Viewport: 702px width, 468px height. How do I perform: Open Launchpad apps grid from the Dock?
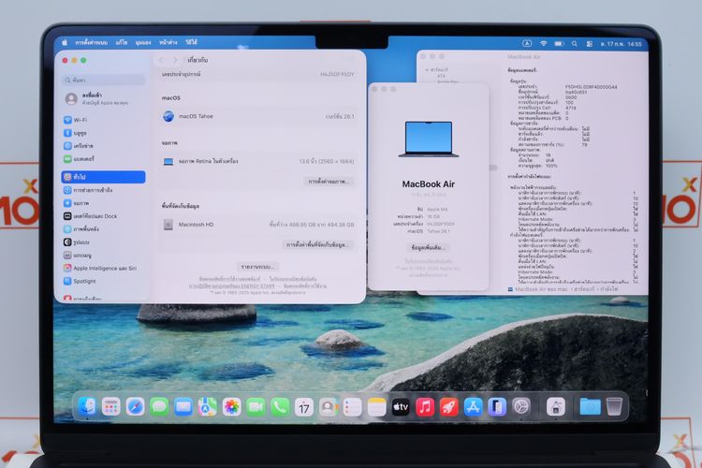click(x=110, y=407)
